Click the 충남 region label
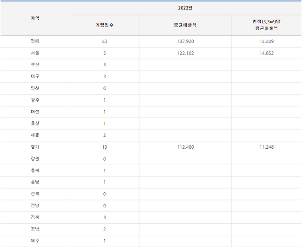Viewport: 302px width, 248px height. [x=35, y=182]
